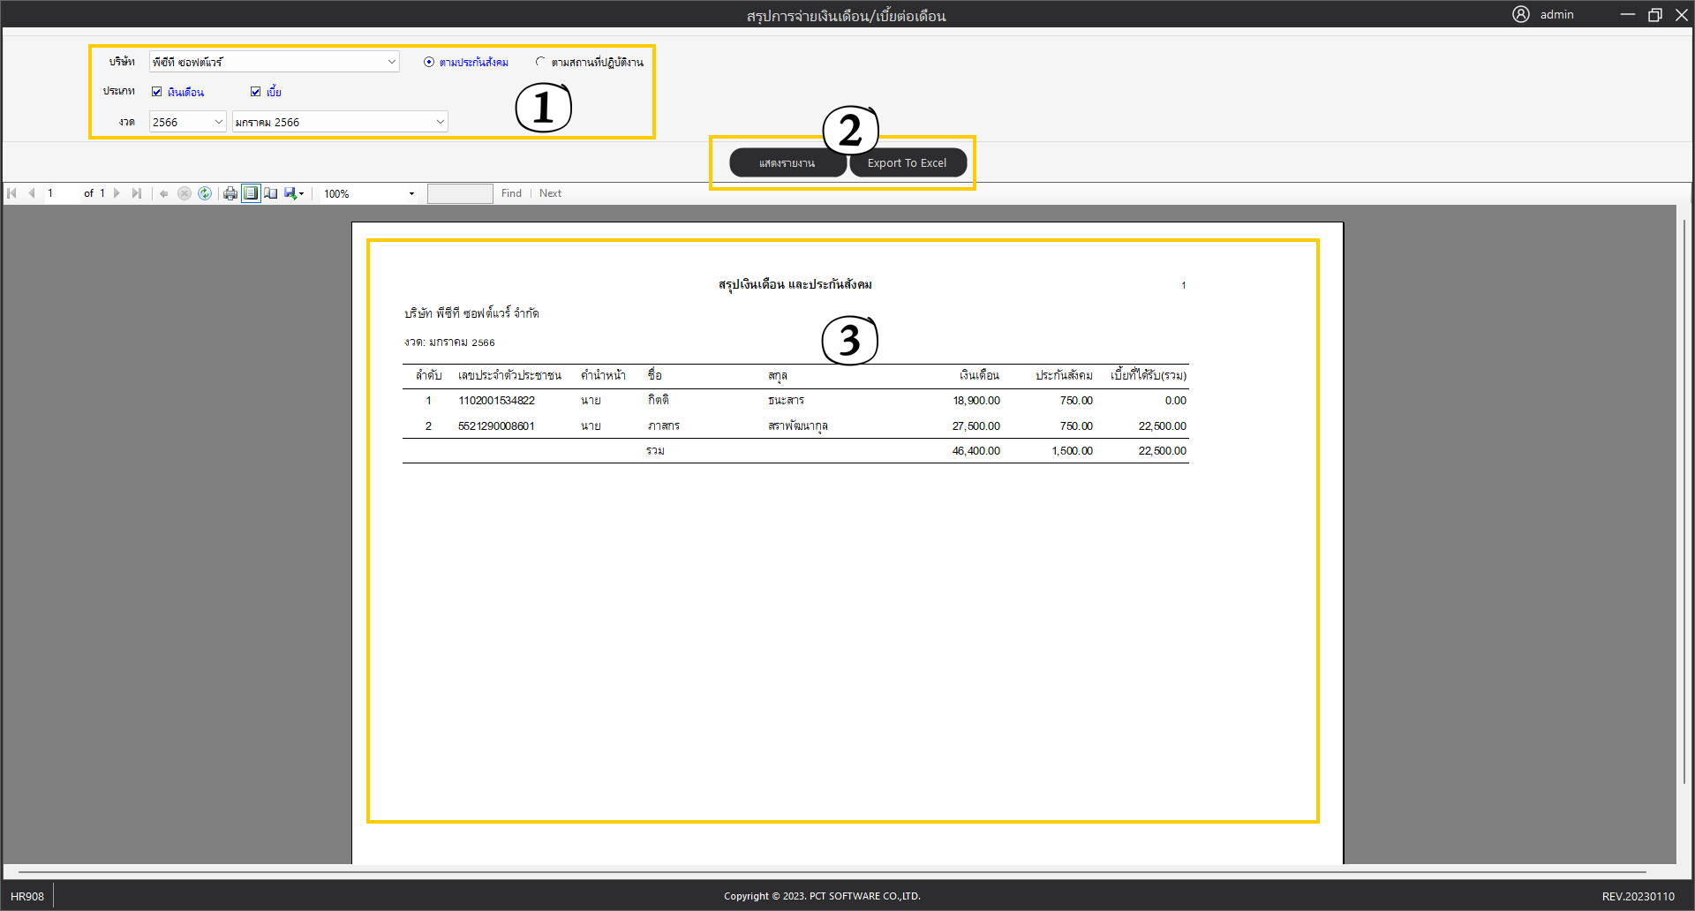The height and width of the screenshot is (911, 1695).
Task: Expand the year 2566 dropdown
Action: point(218,122)
